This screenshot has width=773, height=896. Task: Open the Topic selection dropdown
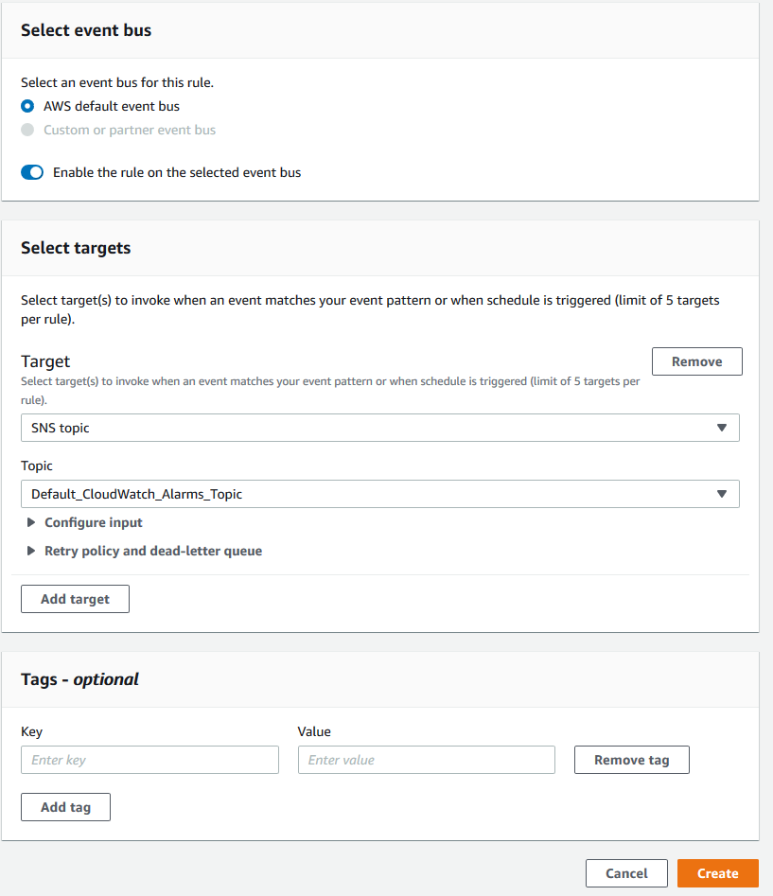click(378, 494)
